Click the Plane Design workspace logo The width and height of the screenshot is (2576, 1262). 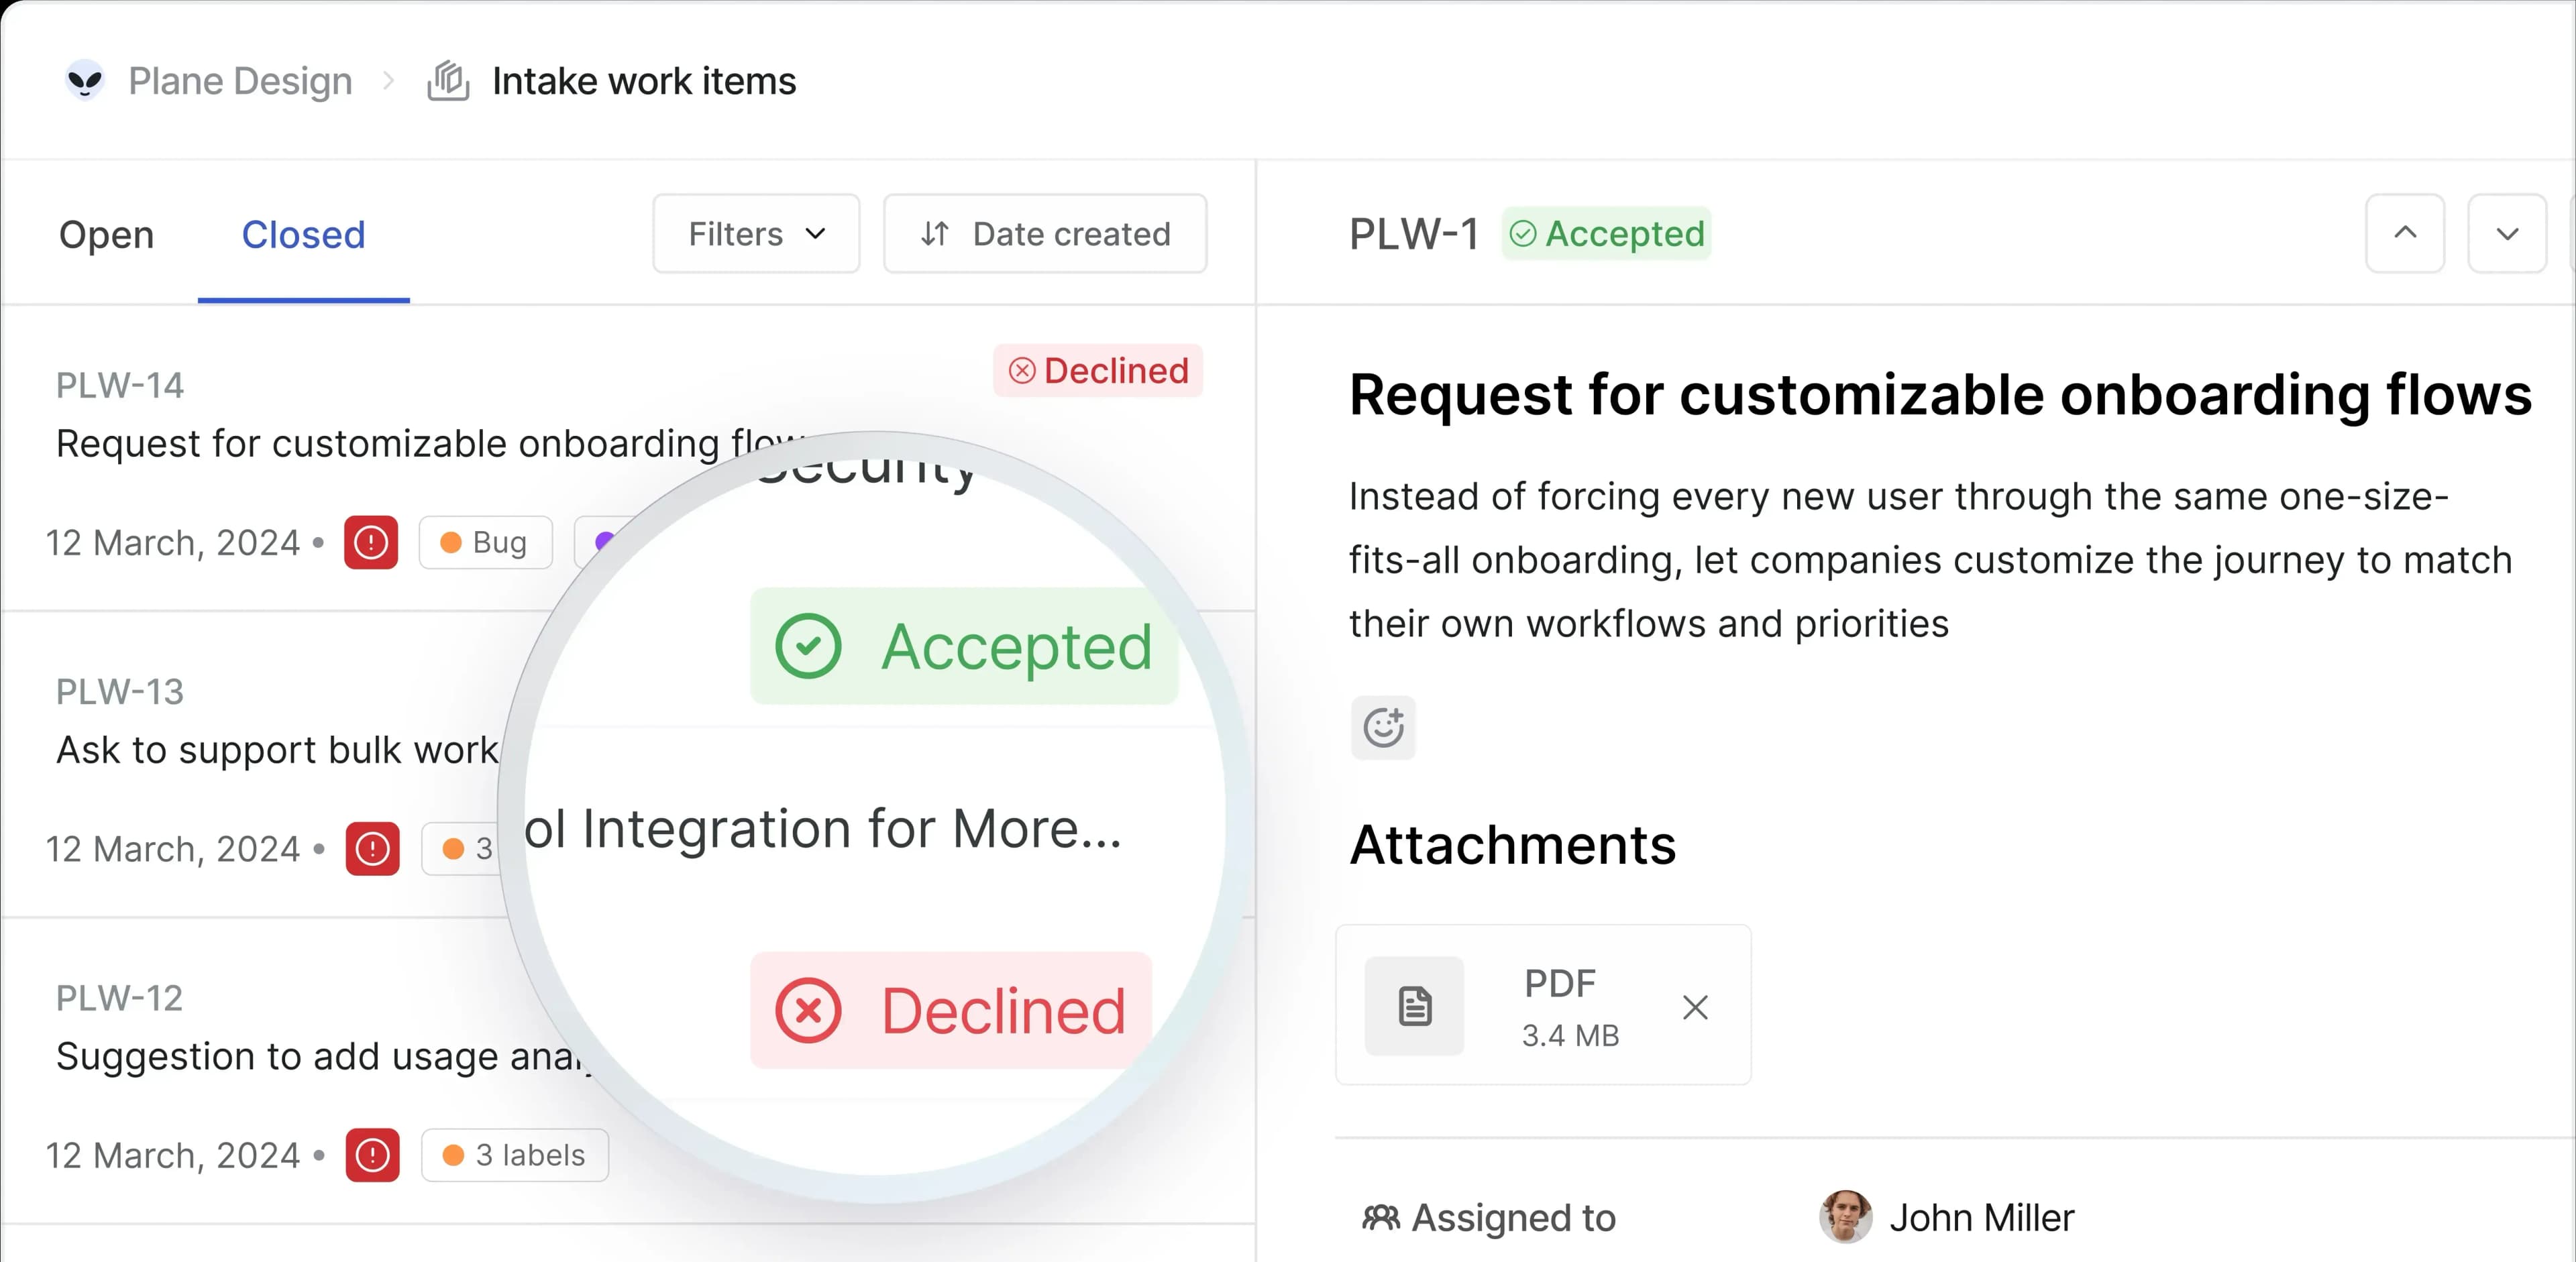tap(84, 80)
